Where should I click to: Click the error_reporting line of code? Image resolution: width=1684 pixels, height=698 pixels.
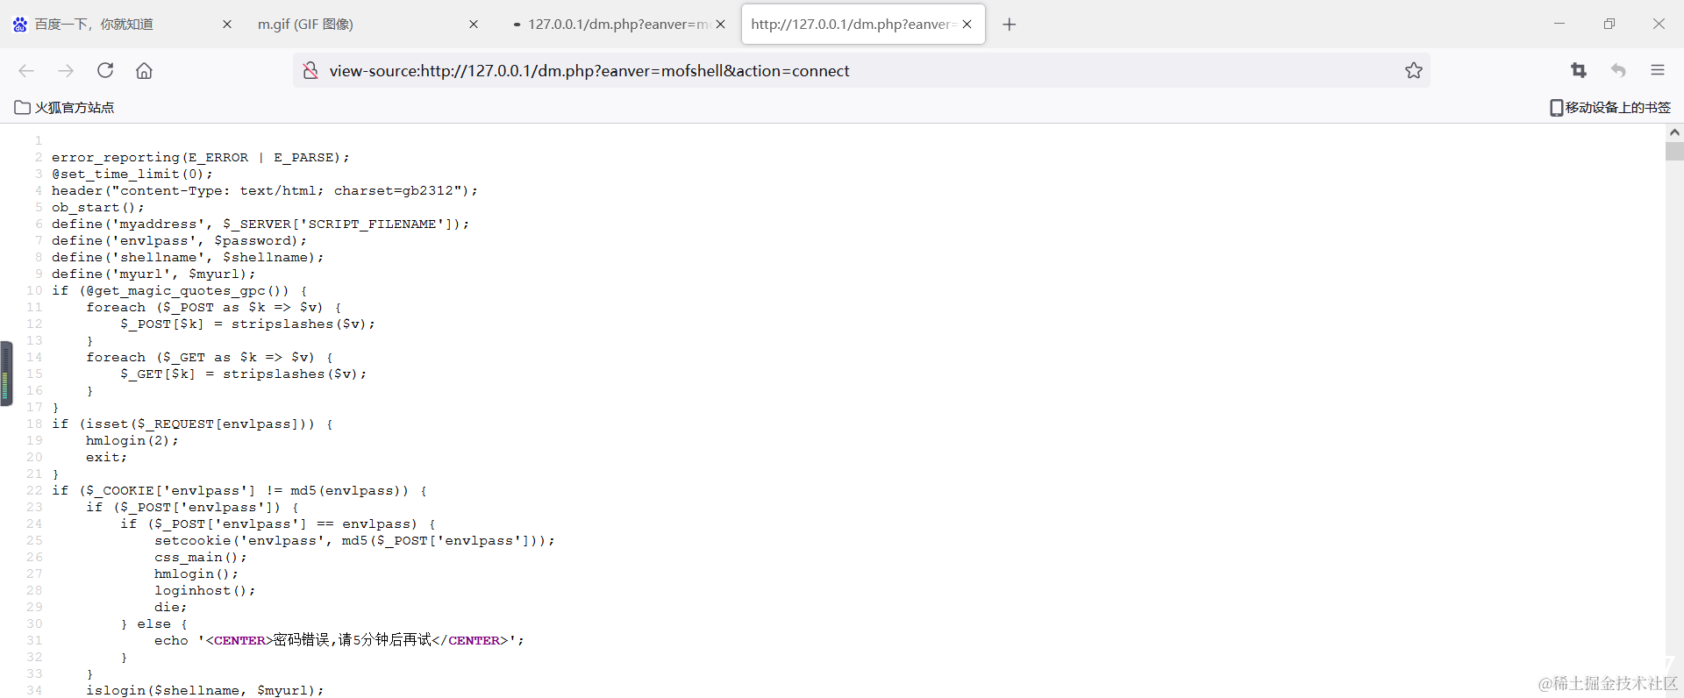click(x=200, y=158)
